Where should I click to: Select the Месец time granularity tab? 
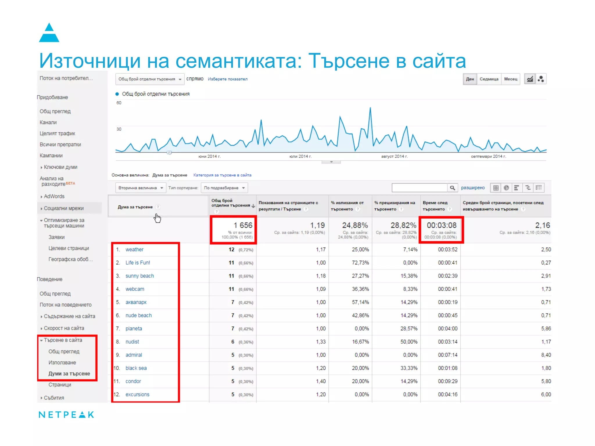coord(510,79)
